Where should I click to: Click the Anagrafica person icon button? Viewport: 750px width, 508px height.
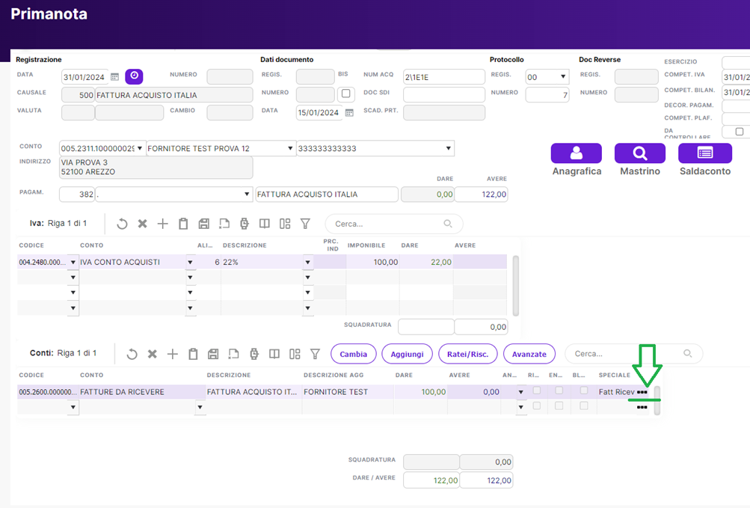pos(576,153)
